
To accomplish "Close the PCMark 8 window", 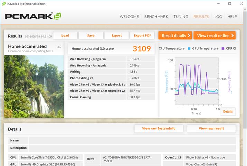I will (241, 3).
